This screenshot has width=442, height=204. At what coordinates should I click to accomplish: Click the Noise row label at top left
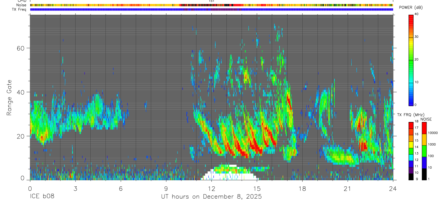click(x=21, y=5)
